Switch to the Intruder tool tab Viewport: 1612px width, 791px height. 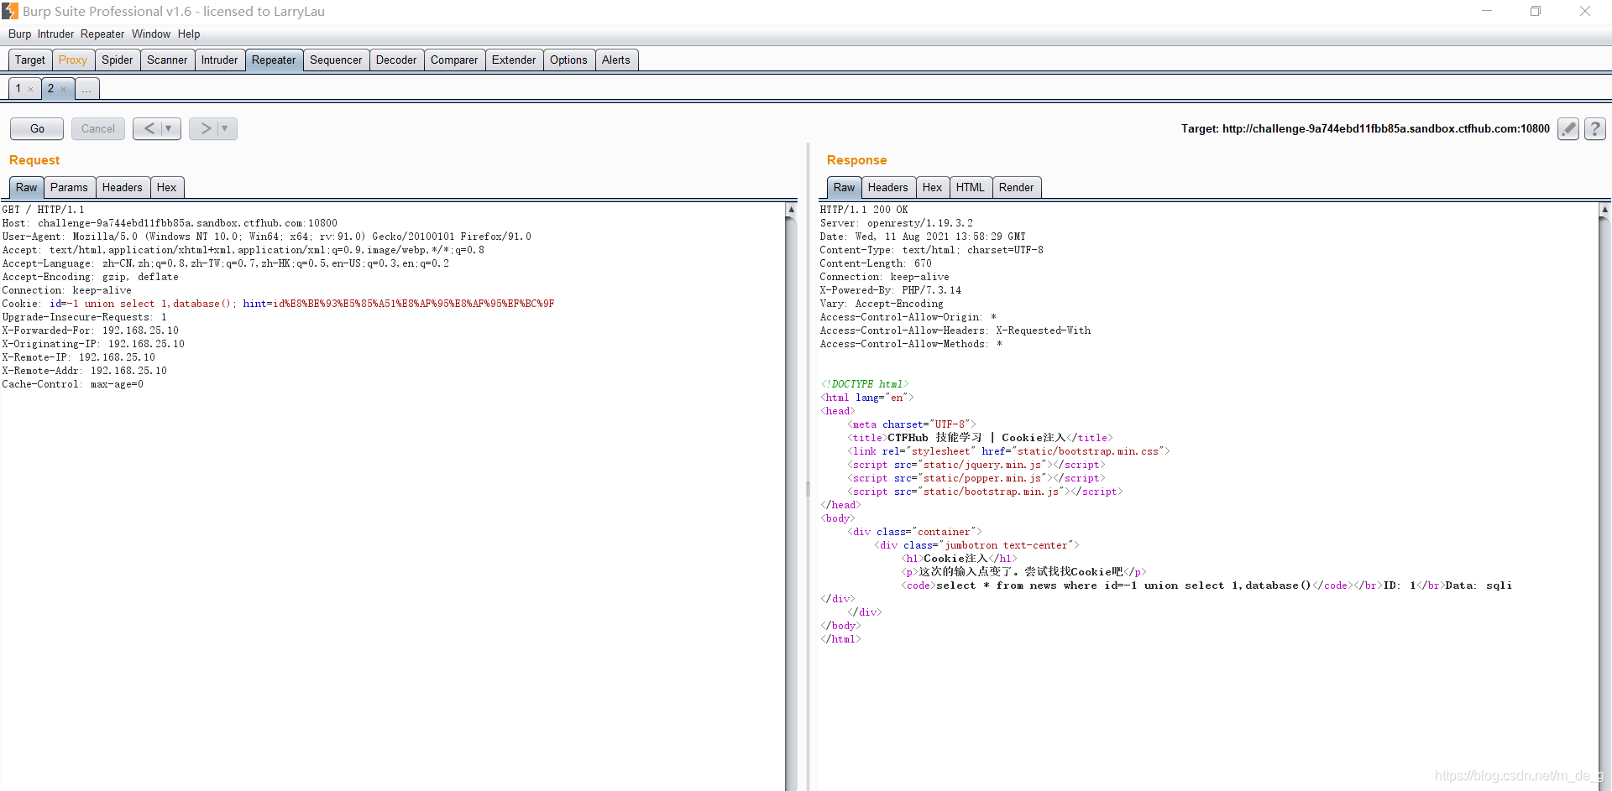[220, 60]
